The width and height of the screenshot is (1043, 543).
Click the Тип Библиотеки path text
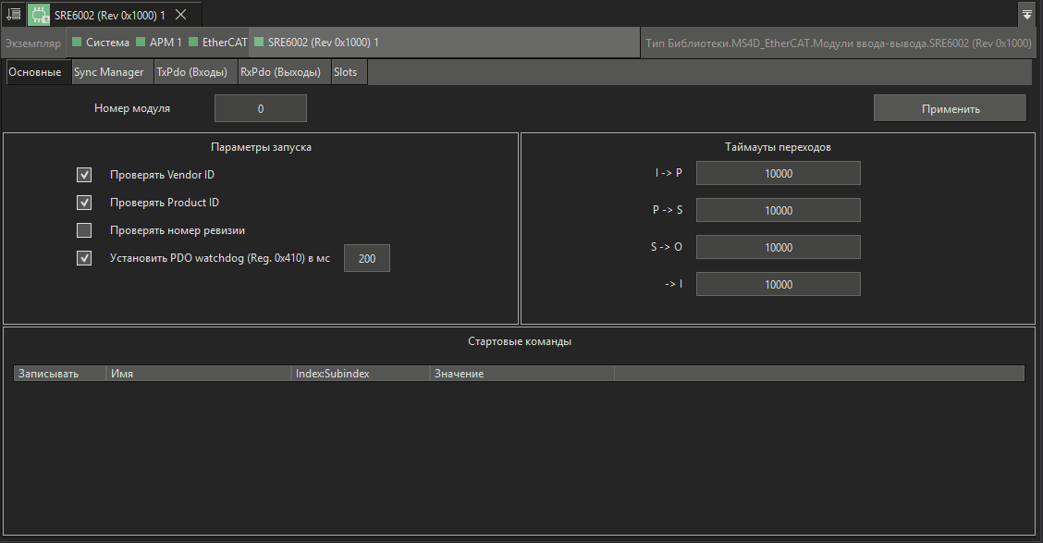[x=838, y=43]
